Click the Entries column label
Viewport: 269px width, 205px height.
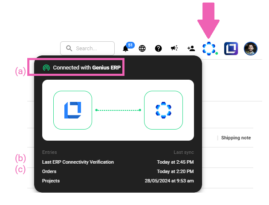(49, 152)
